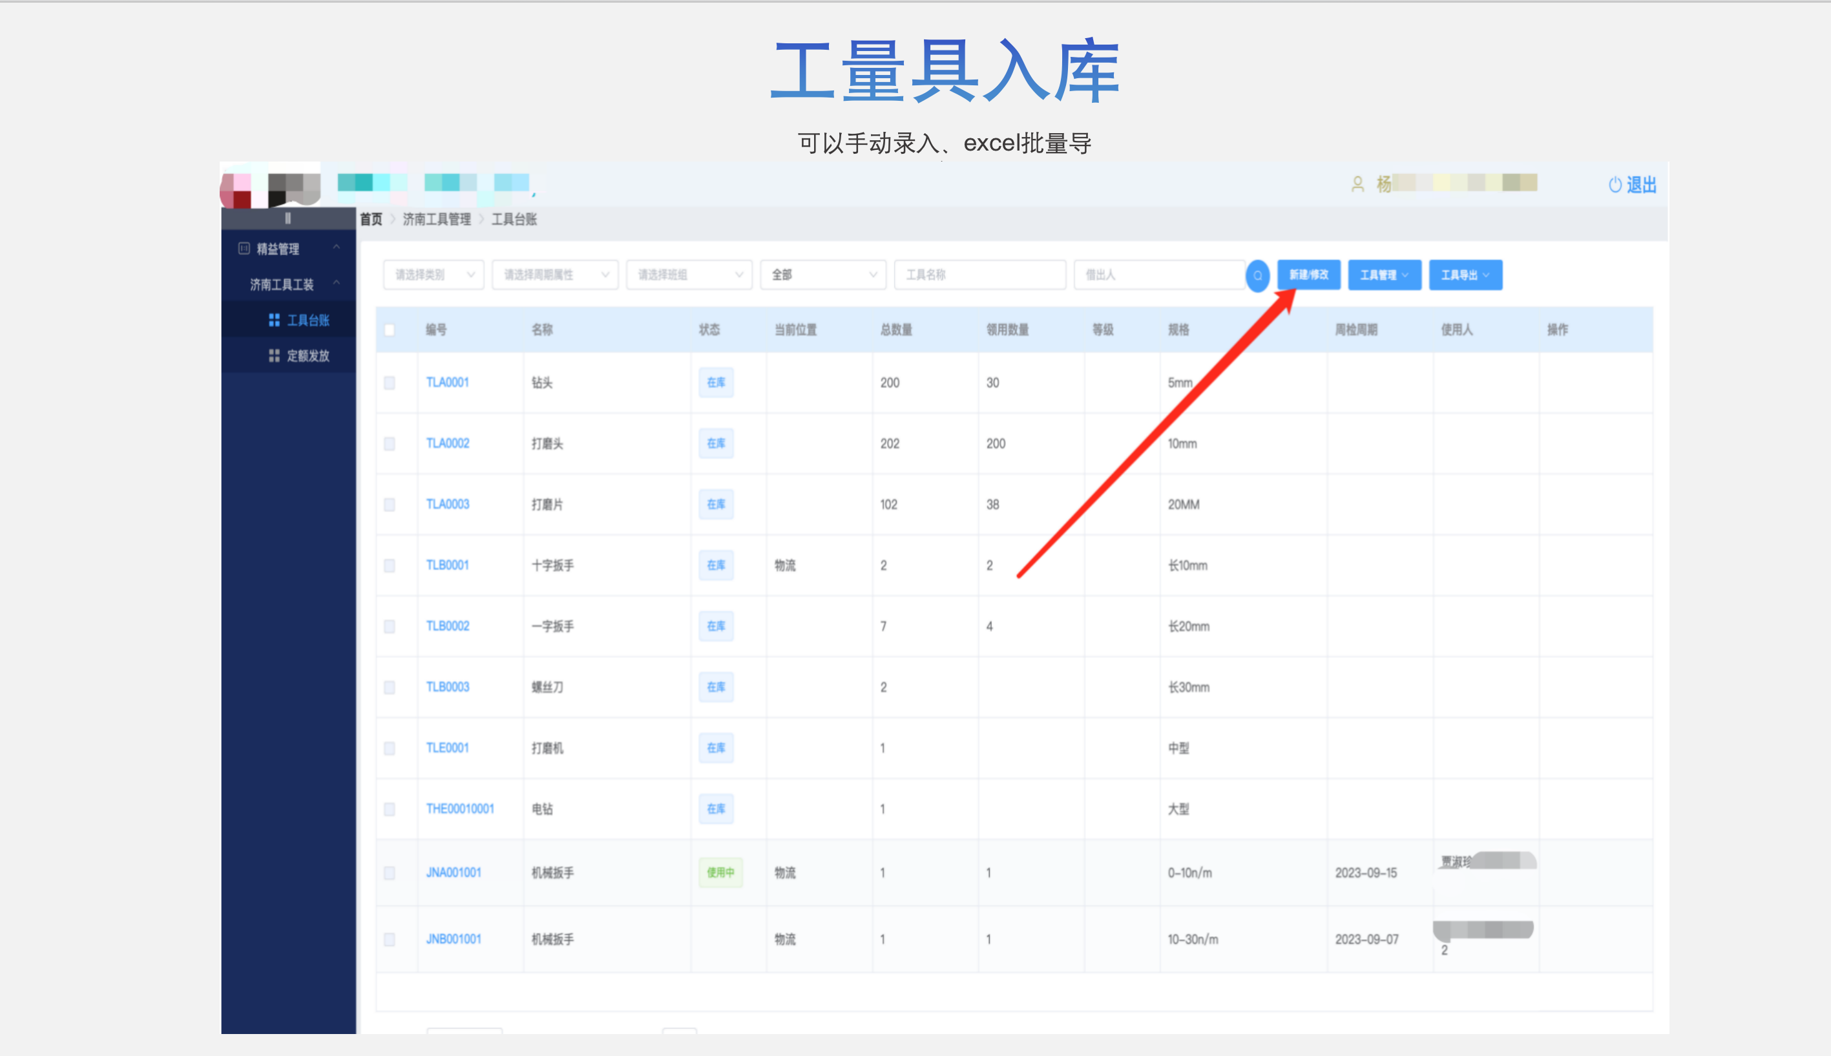This screenshot has height=1056, width=1831.
Task: Check the box for row TLA0002
Action: pyautogui.click(x=389, y=444)
